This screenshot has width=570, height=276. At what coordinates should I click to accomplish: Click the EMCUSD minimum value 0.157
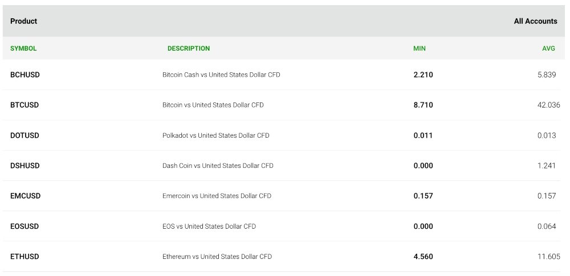coord(423,196)
